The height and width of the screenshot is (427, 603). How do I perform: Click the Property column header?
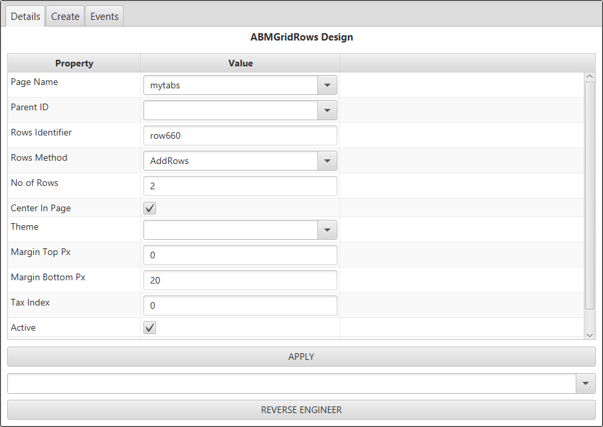(74, 63)
